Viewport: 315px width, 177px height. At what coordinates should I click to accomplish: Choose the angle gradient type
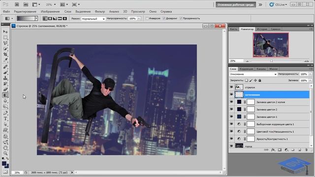(55, 19)
